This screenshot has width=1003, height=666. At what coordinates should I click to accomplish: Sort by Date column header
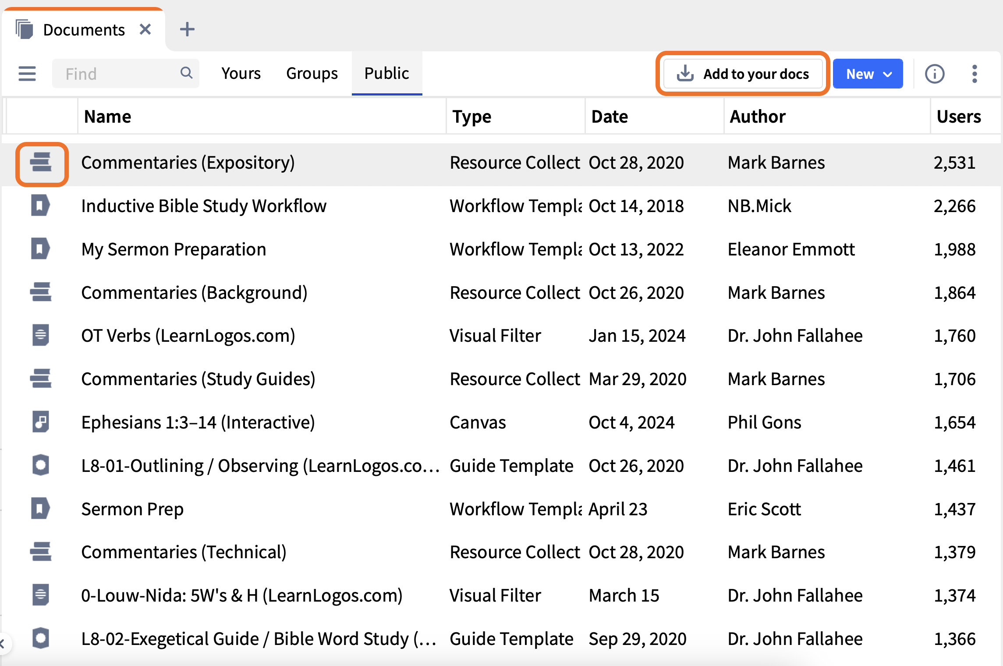[x=654, y=116]
